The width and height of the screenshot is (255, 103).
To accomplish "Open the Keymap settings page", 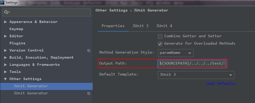I will (x=16, y=29).
